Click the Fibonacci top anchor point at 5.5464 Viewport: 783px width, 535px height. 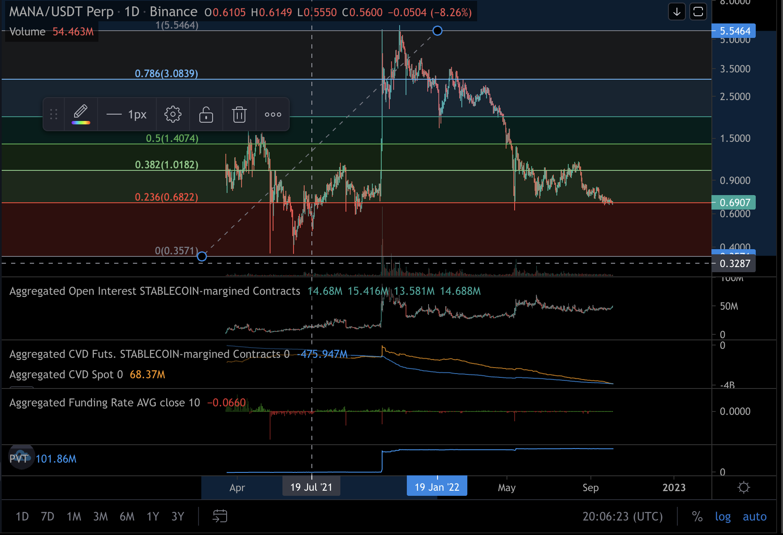coord(438,31)
